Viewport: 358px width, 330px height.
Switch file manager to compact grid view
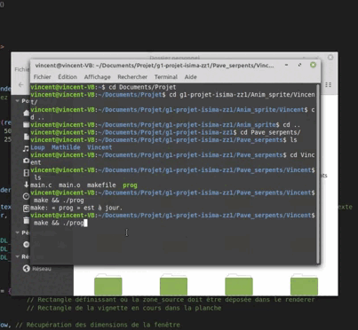pos(329,85)
